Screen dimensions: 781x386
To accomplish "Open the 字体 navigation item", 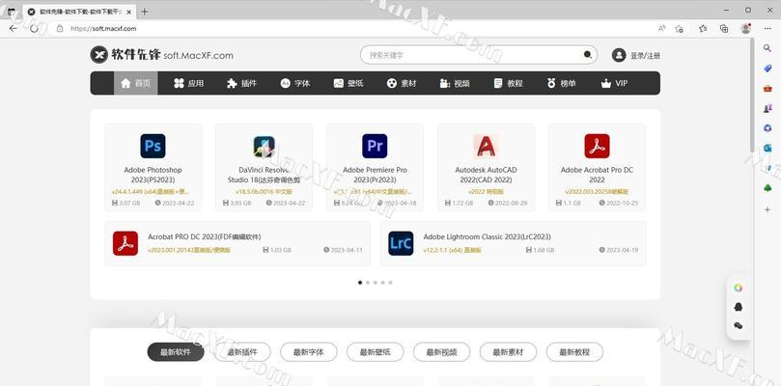I will [x=294, y=83].
